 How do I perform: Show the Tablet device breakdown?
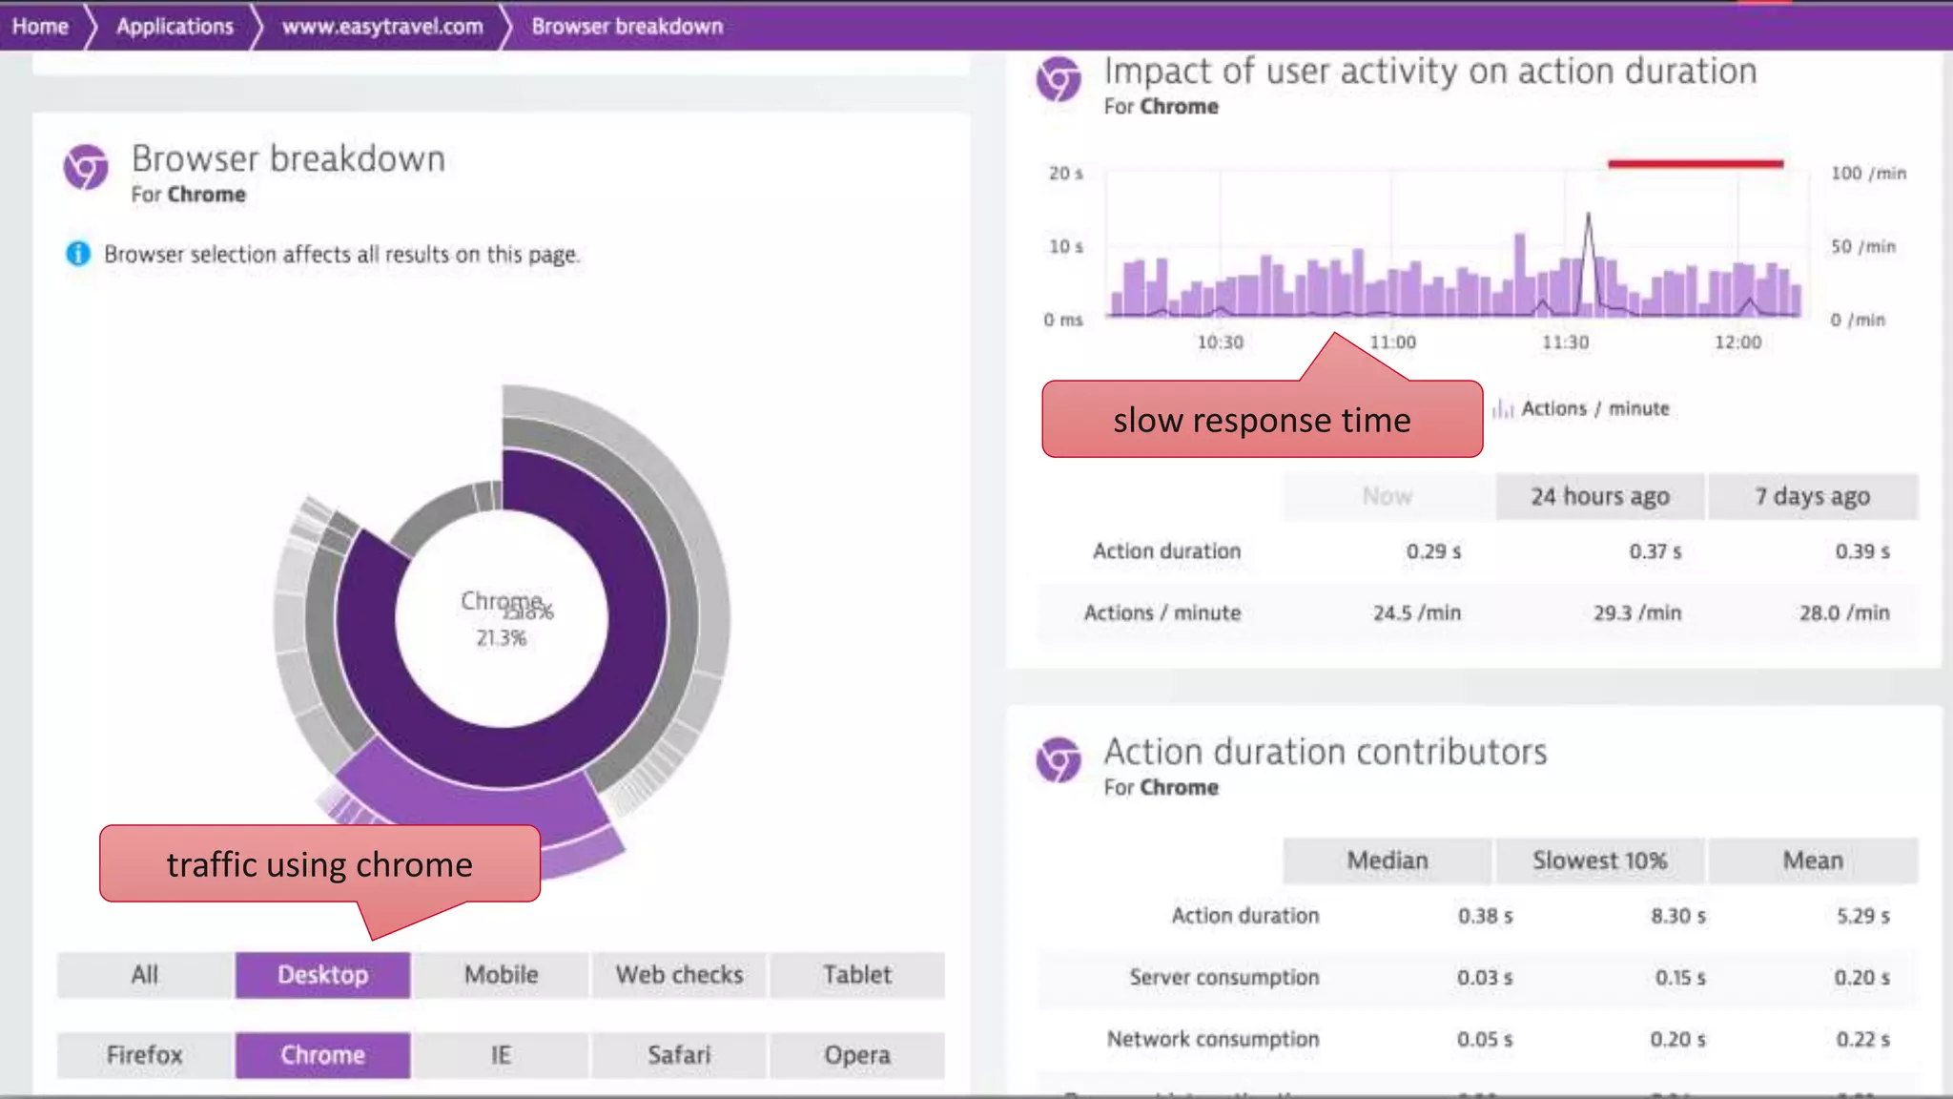pos(856,975)
